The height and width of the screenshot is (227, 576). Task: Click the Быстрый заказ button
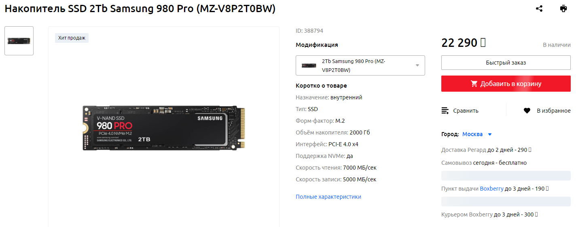pyautogui.click(x=506, y=63)
